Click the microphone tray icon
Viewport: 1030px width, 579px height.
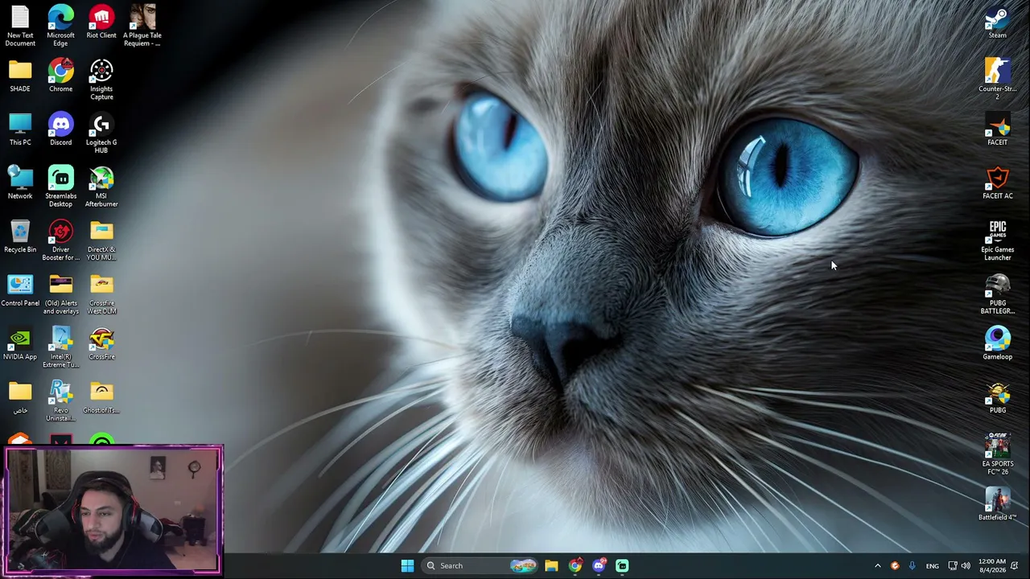pos(912,565)
